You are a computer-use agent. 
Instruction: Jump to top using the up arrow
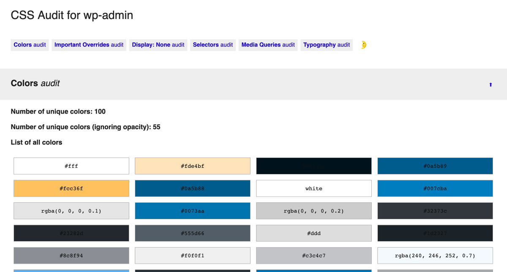(x=491, y=84)
